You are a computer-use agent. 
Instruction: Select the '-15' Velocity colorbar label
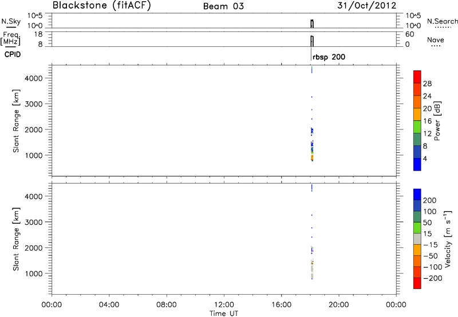point(431,245)
